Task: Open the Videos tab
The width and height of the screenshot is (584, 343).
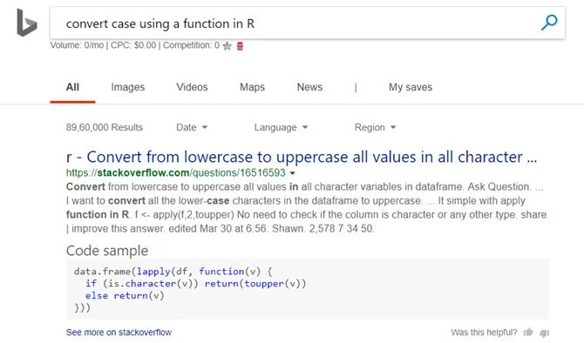Action: pyautogui.click(x=192, y=87)
